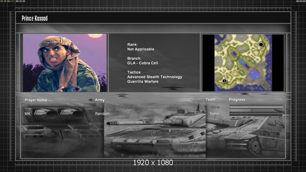Image resolution: width=306 pixels, height=172 pixels.
Task: Click the 'Branch:' label
Action: 134,58
